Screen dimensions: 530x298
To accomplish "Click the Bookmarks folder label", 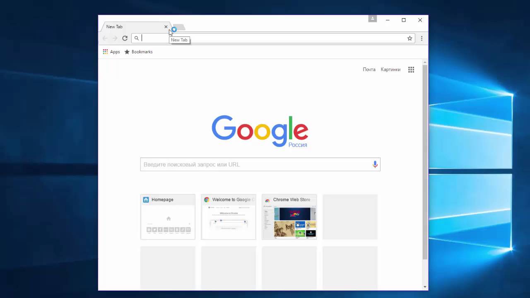I will 142,52.
